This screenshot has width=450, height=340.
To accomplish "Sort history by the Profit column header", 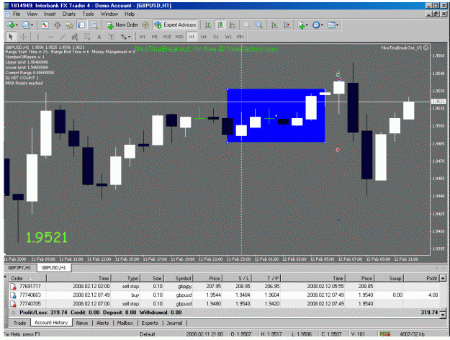I will pyautogui.click(x=421, y=278).
